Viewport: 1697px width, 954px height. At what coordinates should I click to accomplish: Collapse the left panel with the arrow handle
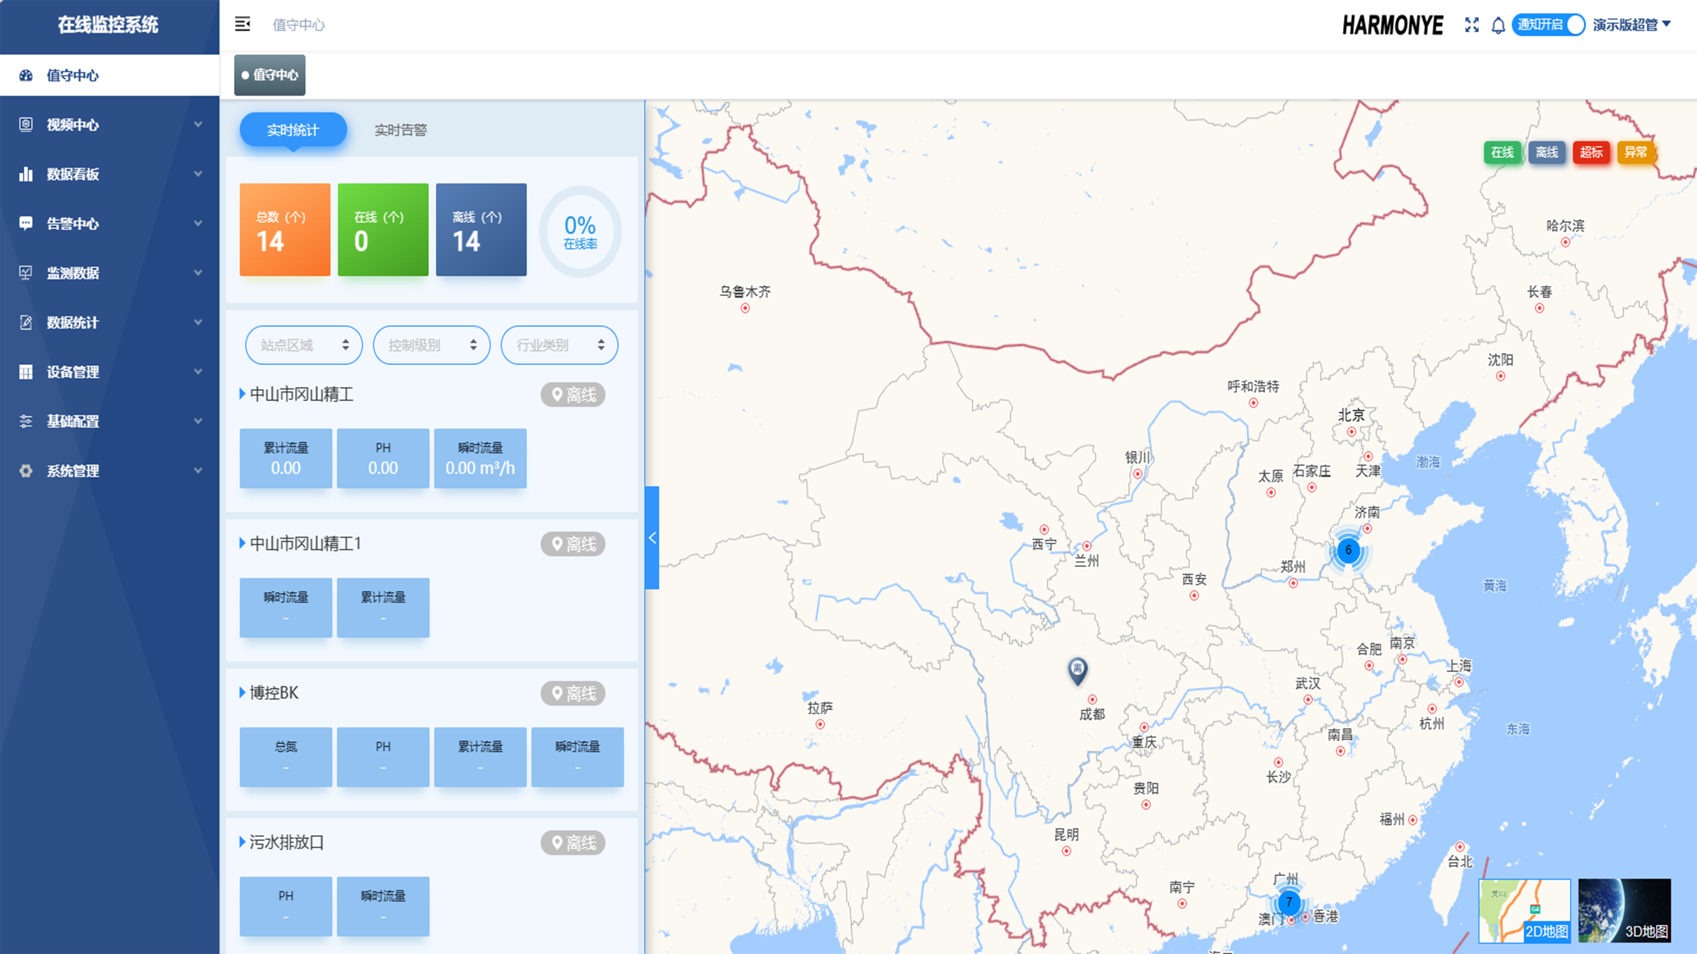coord(652,537)
